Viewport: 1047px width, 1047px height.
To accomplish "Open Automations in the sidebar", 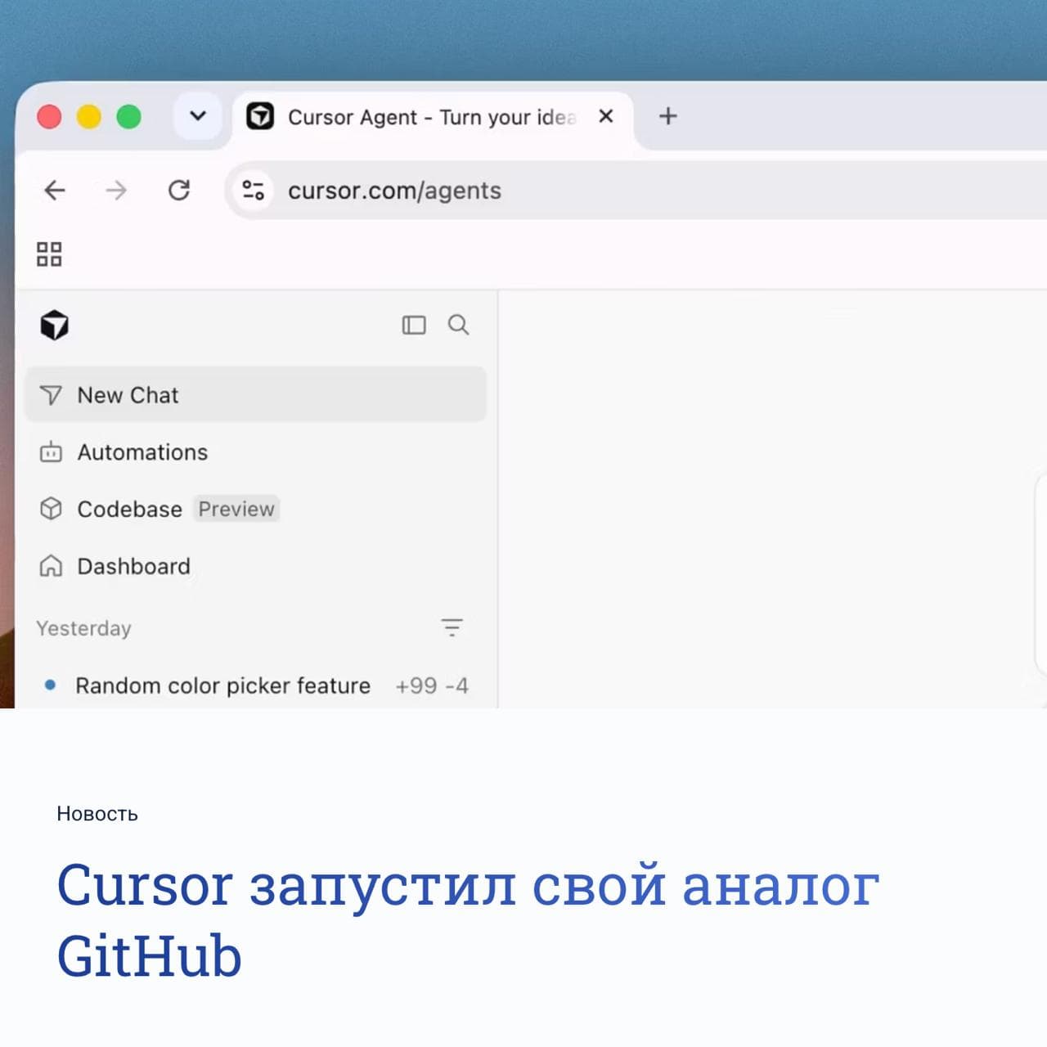I will 256,452.
